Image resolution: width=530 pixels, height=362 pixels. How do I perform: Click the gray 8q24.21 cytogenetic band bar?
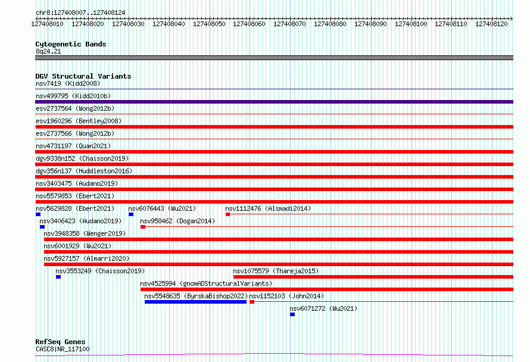point(274,58)
